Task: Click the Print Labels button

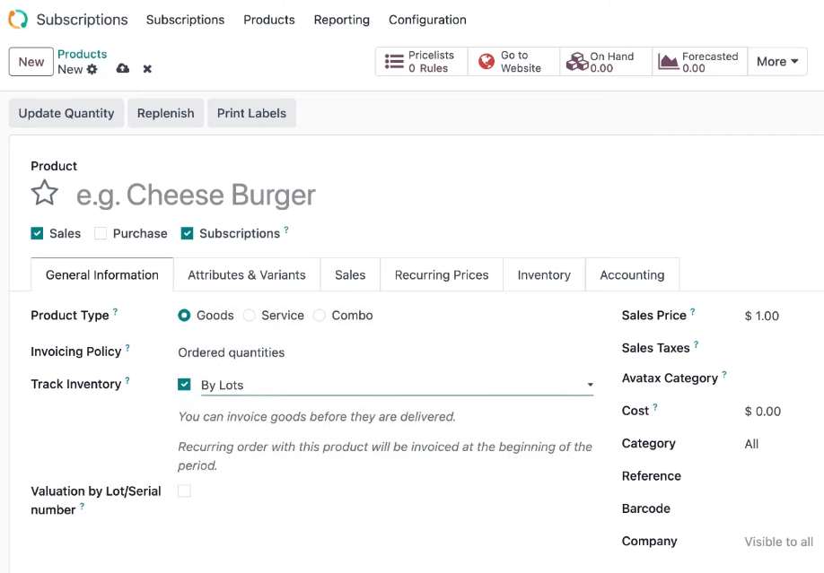Action: pyautogui.click(x=251, y=114)
